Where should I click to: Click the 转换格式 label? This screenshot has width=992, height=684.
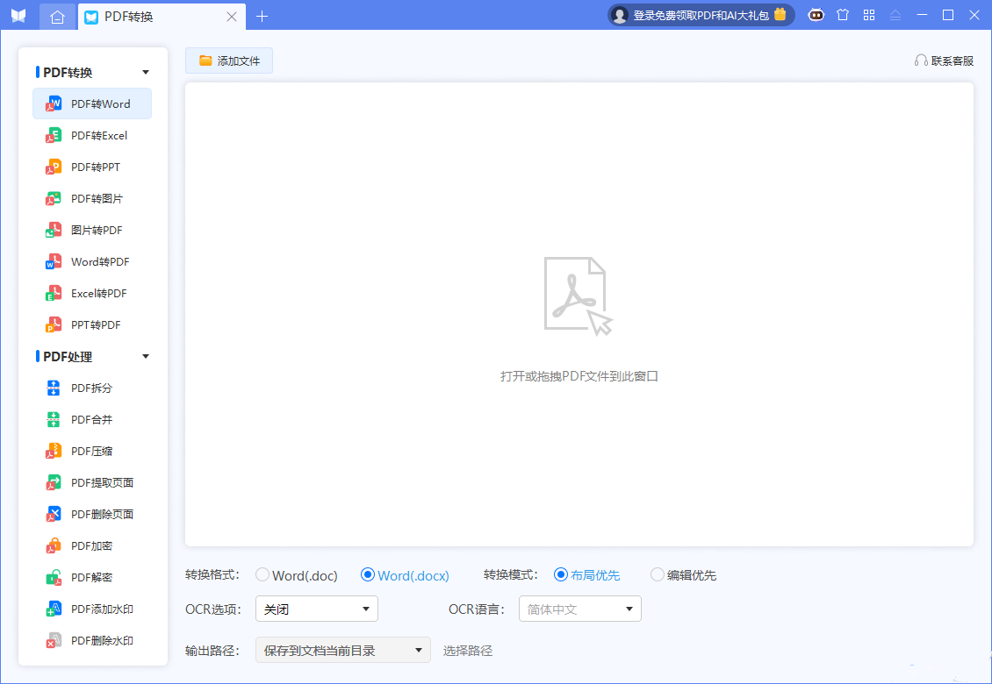pyautogui.click(x=212, y=574)
